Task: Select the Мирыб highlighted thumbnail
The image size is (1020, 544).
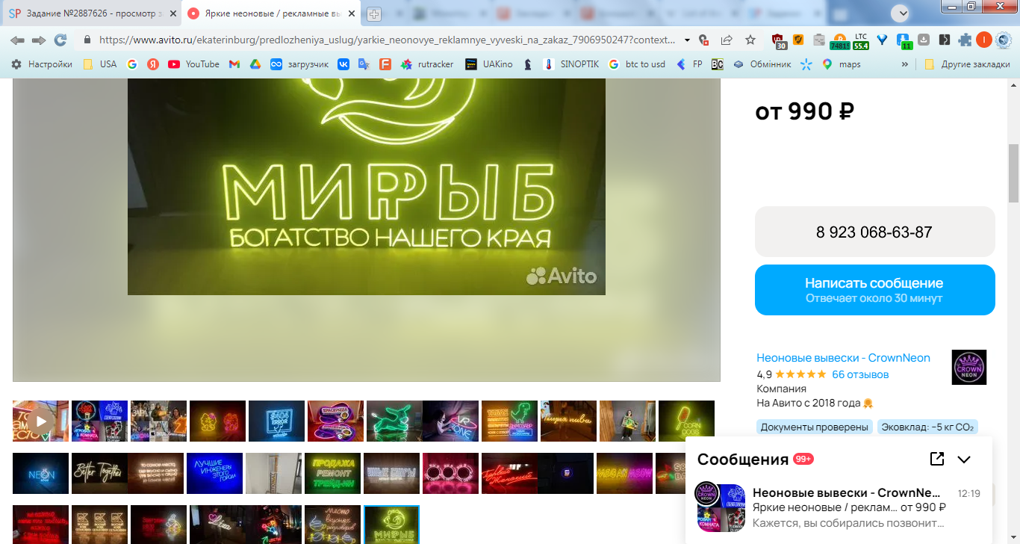Action: (391, 525)
